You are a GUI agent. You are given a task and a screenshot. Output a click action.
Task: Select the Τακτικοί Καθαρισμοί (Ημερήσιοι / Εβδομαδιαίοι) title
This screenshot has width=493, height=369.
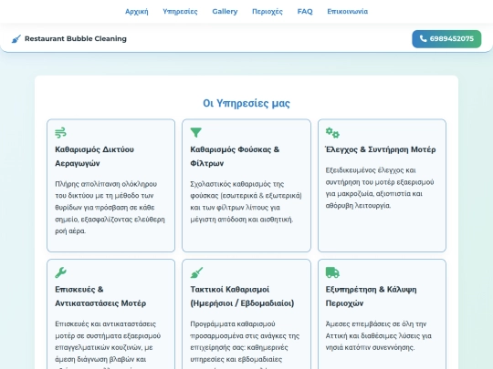[242, 296]
